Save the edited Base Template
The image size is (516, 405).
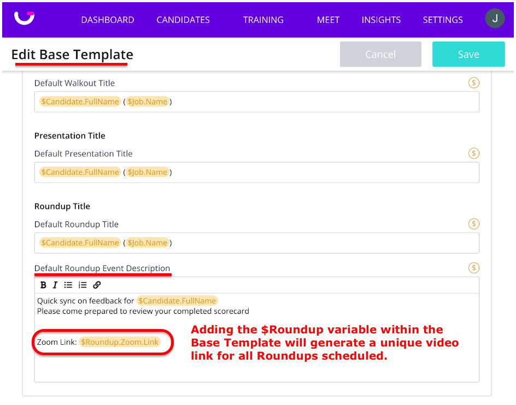point(468,54)
